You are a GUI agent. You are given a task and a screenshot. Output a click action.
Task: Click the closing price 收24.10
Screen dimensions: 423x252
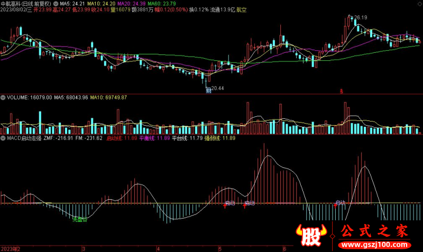[100, 10]
